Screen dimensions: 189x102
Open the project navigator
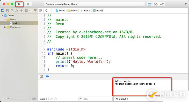3,11
